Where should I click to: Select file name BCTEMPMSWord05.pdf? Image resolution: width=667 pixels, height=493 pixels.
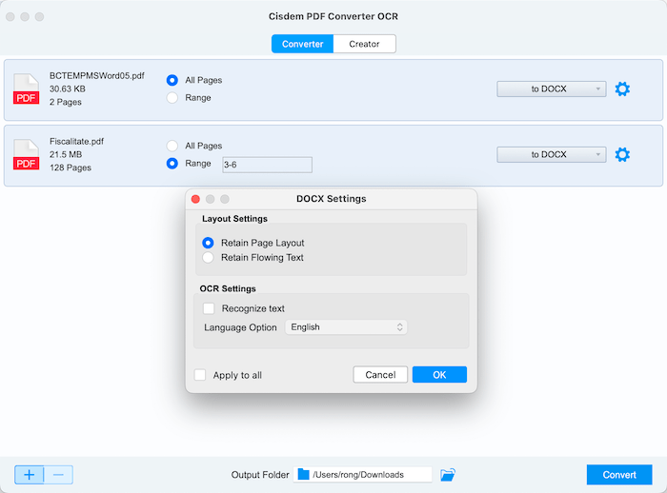click(97, 75)
